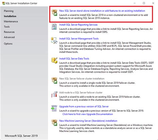
Task: Click 'Launch a wizard to upgrade a previous version' text
Action: click(101, 111)
